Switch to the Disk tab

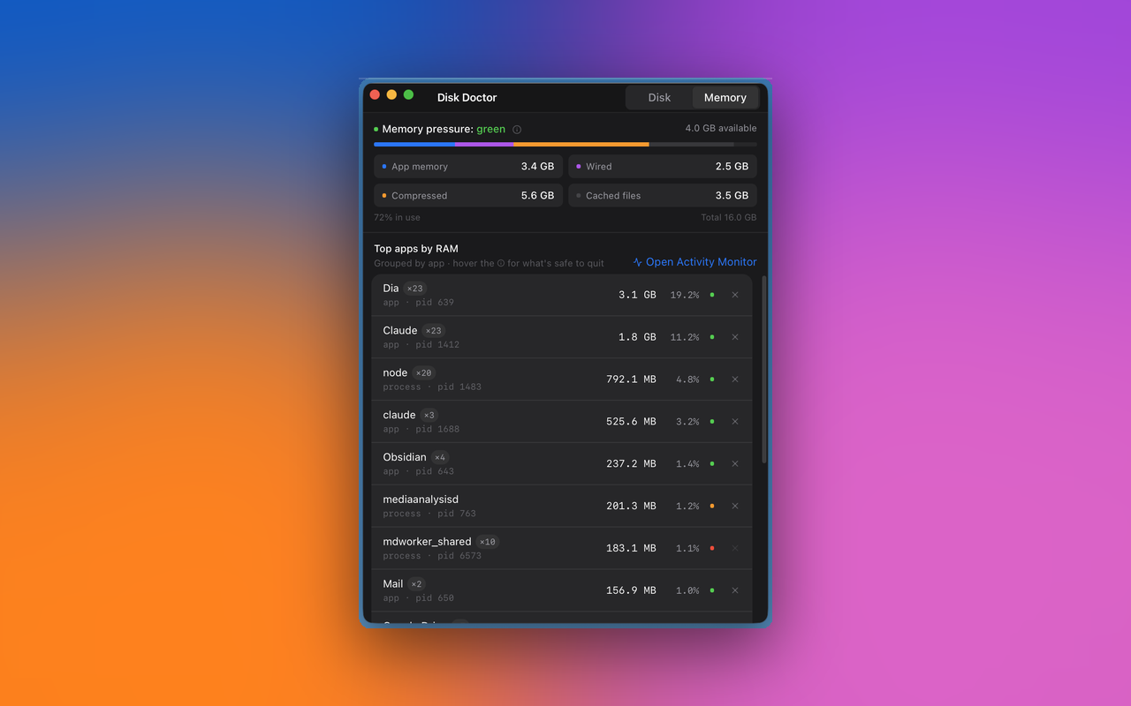coord(659,97)
